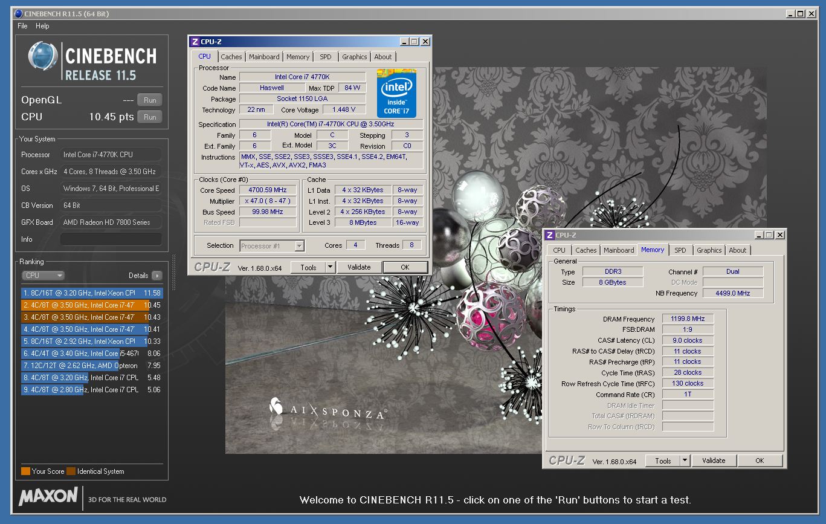Open About tab in CPU-Z Memory window

(738, 250)
